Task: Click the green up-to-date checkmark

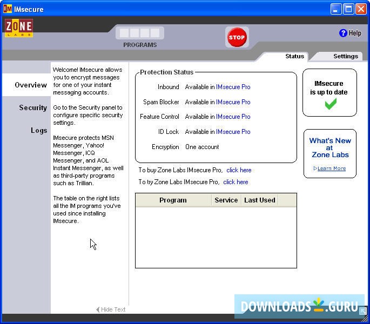Action: pyautogui.click(x=331, y=104)
